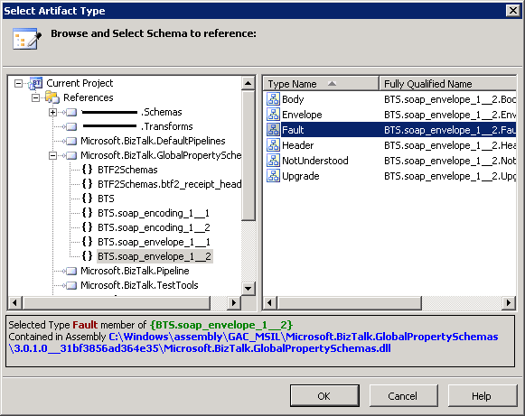Select the References tree item
Viewport: 525px width, 416px height.
[x=89, y=97]
